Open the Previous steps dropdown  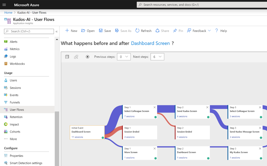coord(124,57)
